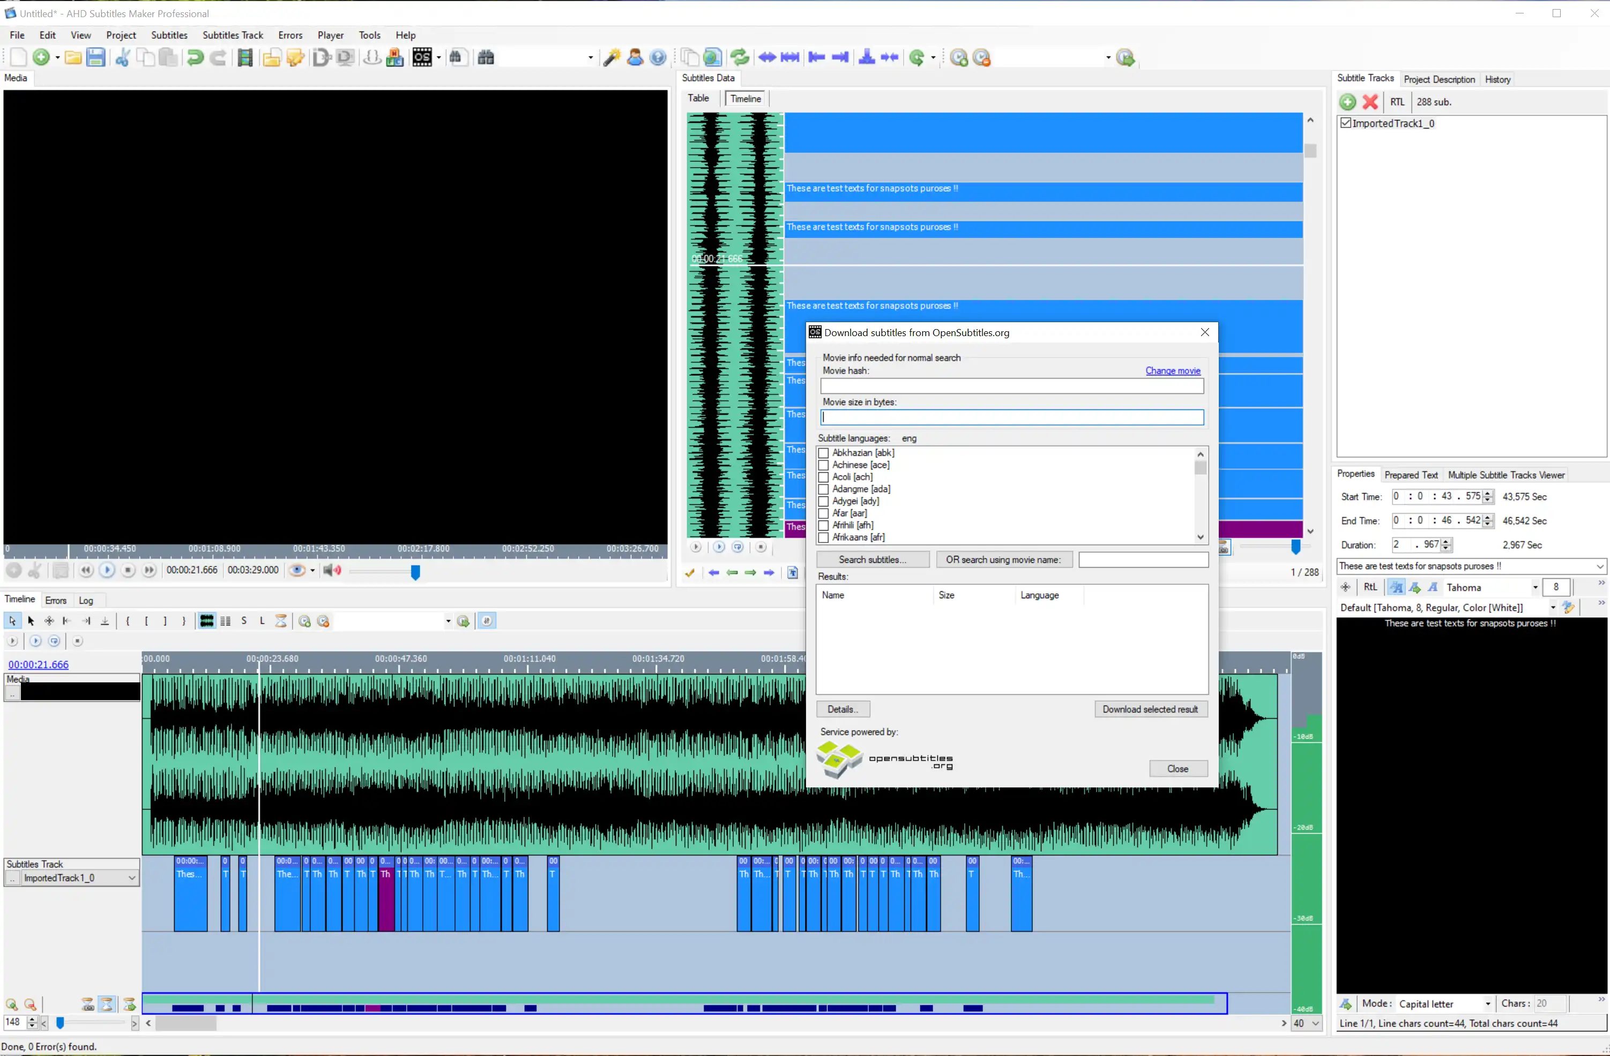Tick Afrihili [afh] language checkbox
Image resolution: width=1610 pixels, height=1056 pixels.
[823, 526]
